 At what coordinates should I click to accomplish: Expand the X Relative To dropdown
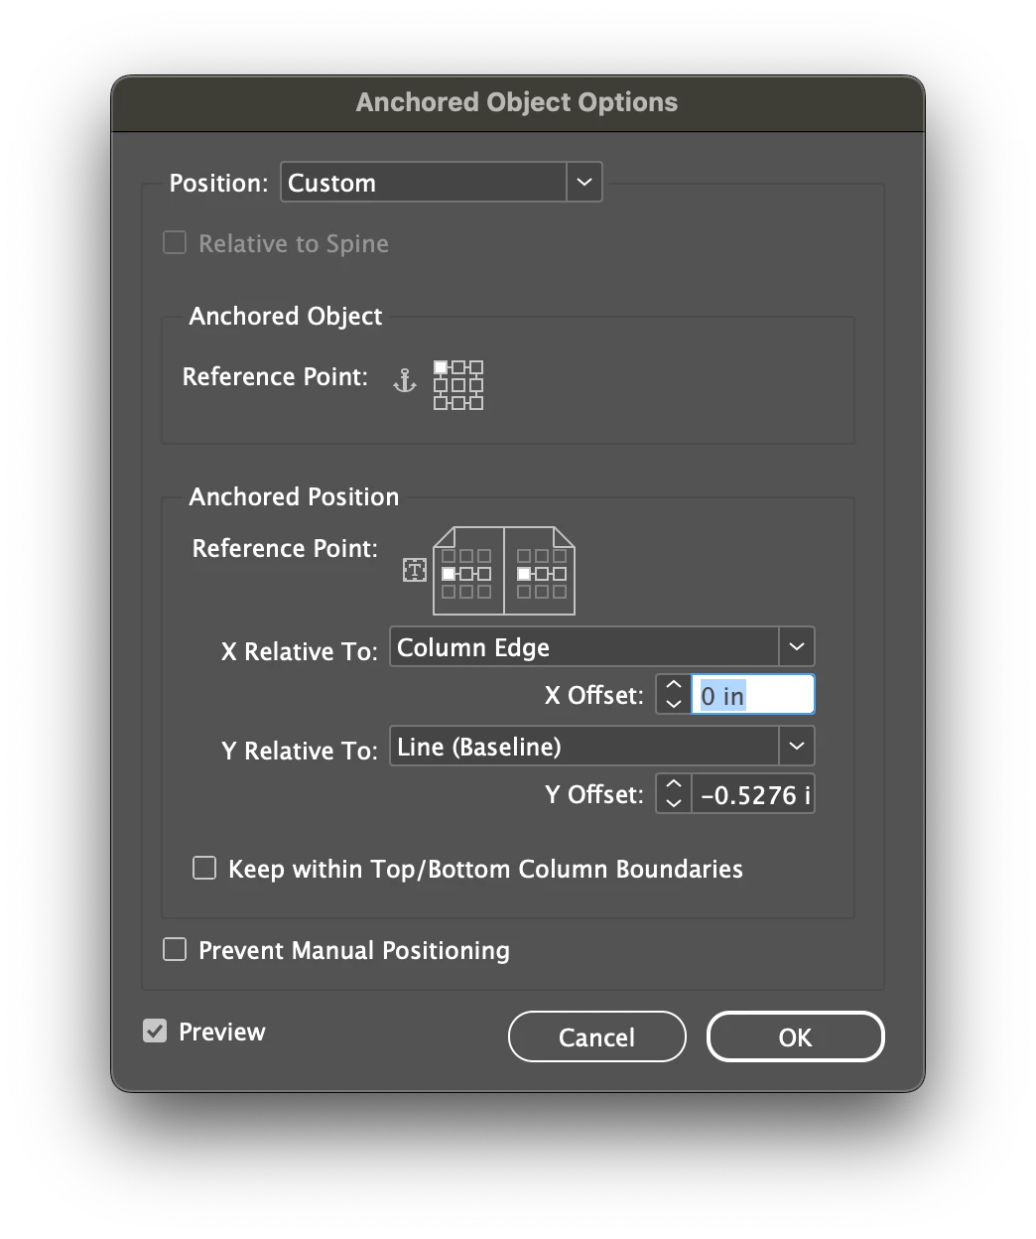pyautogui.click(x=602, y=647)
